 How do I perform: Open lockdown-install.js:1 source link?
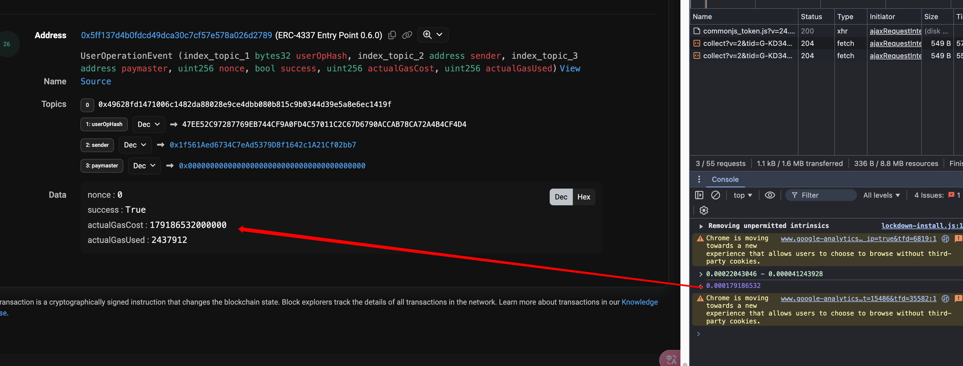pos(922,226)
